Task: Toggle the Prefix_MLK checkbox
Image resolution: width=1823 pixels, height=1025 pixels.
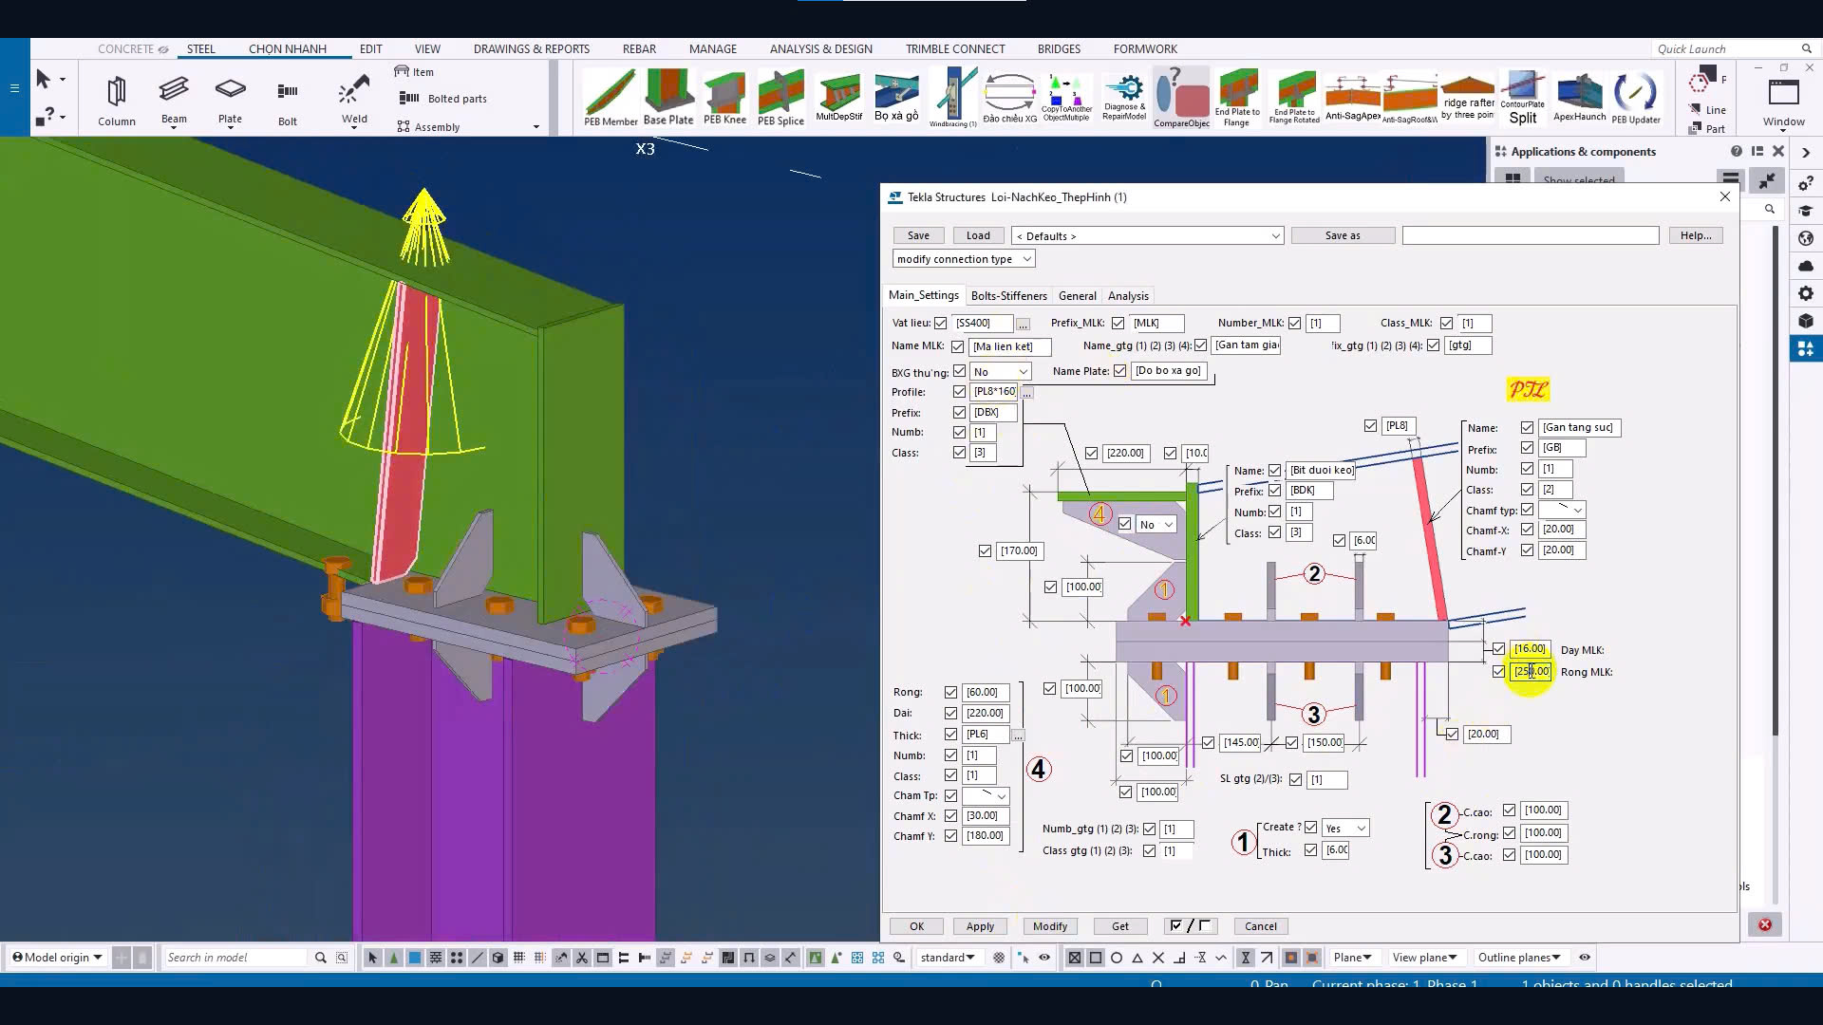Action: point(1118,324)
